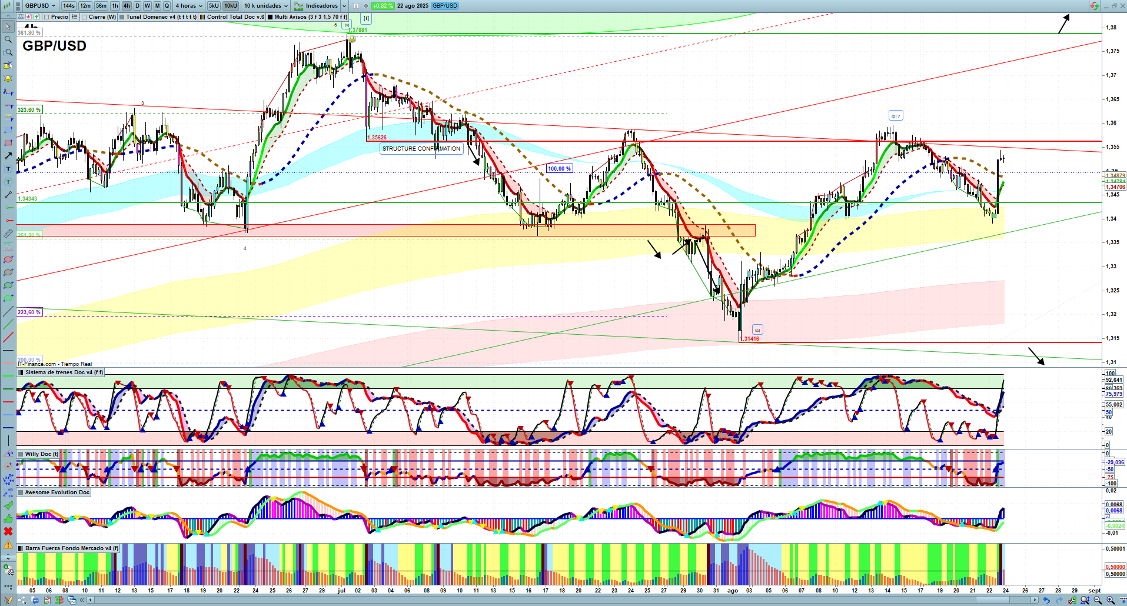Click the Willy Doc panel label
1127x606 pixels.
[42, 454]
